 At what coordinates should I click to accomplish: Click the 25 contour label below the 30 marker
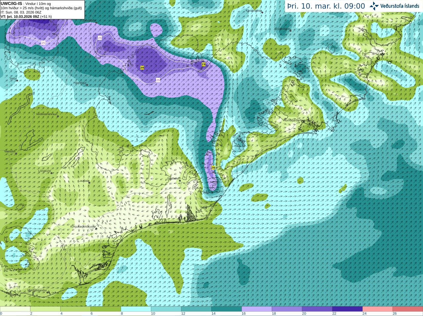coord(158,80)
